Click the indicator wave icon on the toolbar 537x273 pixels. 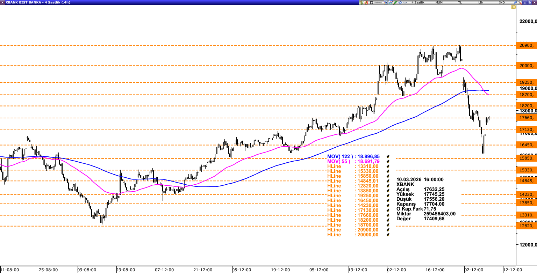pyautogui.click(x=405, y=2)
